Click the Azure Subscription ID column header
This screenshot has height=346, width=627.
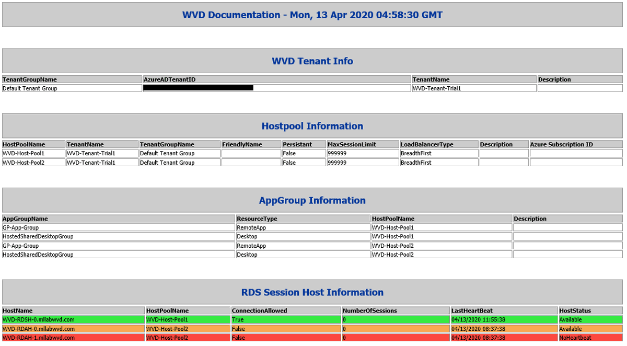tap(576, 144)
